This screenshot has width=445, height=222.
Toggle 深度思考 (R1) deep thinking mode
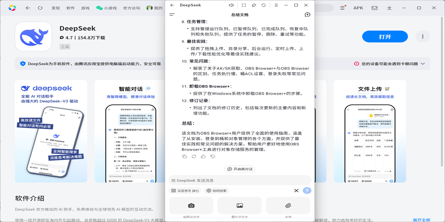click(x=185, y=191)
